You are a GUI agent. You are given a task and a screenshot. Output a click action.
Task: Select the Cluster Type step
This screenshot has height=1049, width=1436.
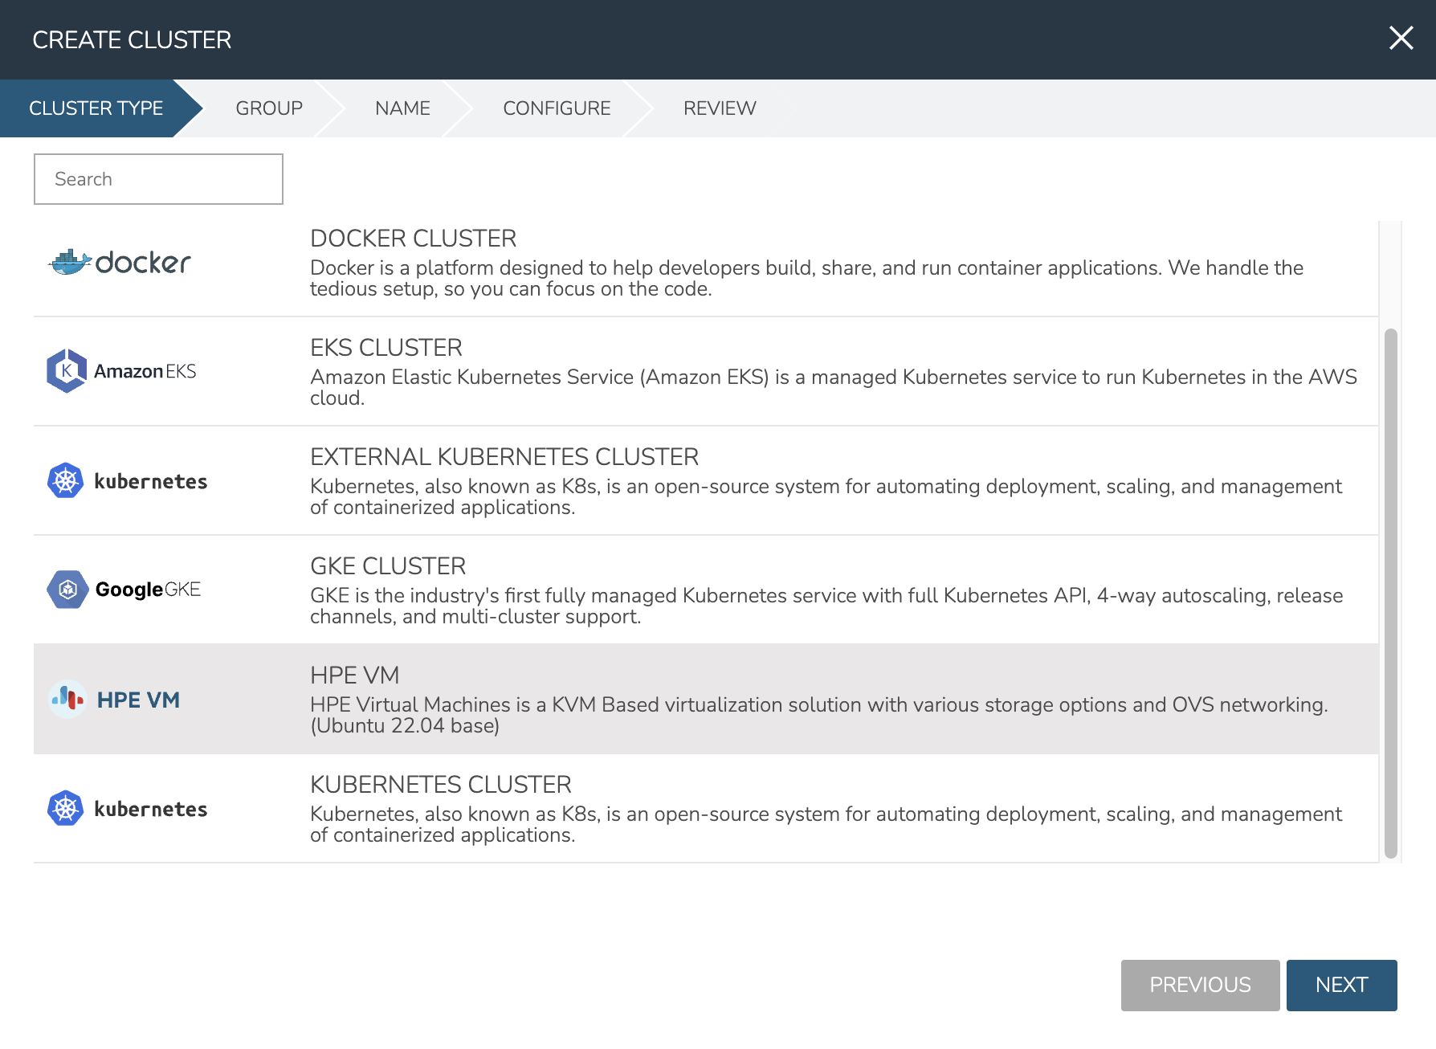point(96,108)
